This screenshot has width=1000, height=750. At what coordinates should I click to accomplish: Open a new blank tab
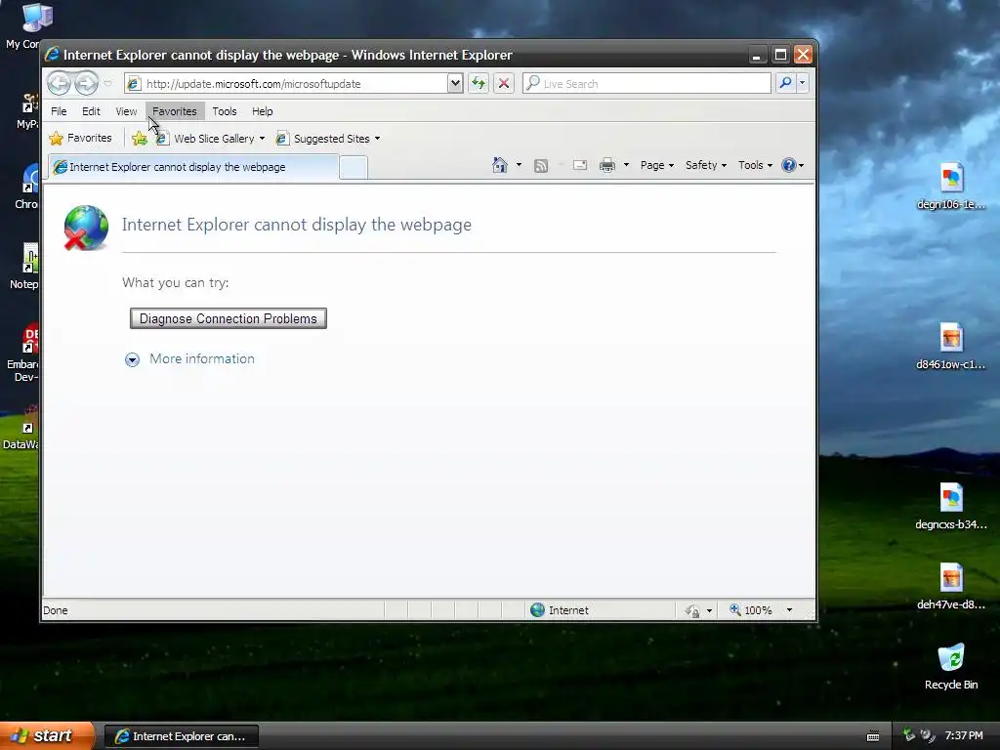coord(354,167)
